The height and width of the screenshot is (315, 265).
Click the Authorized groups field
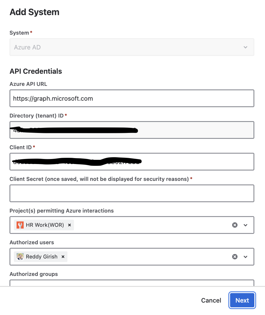pos(132,283)
